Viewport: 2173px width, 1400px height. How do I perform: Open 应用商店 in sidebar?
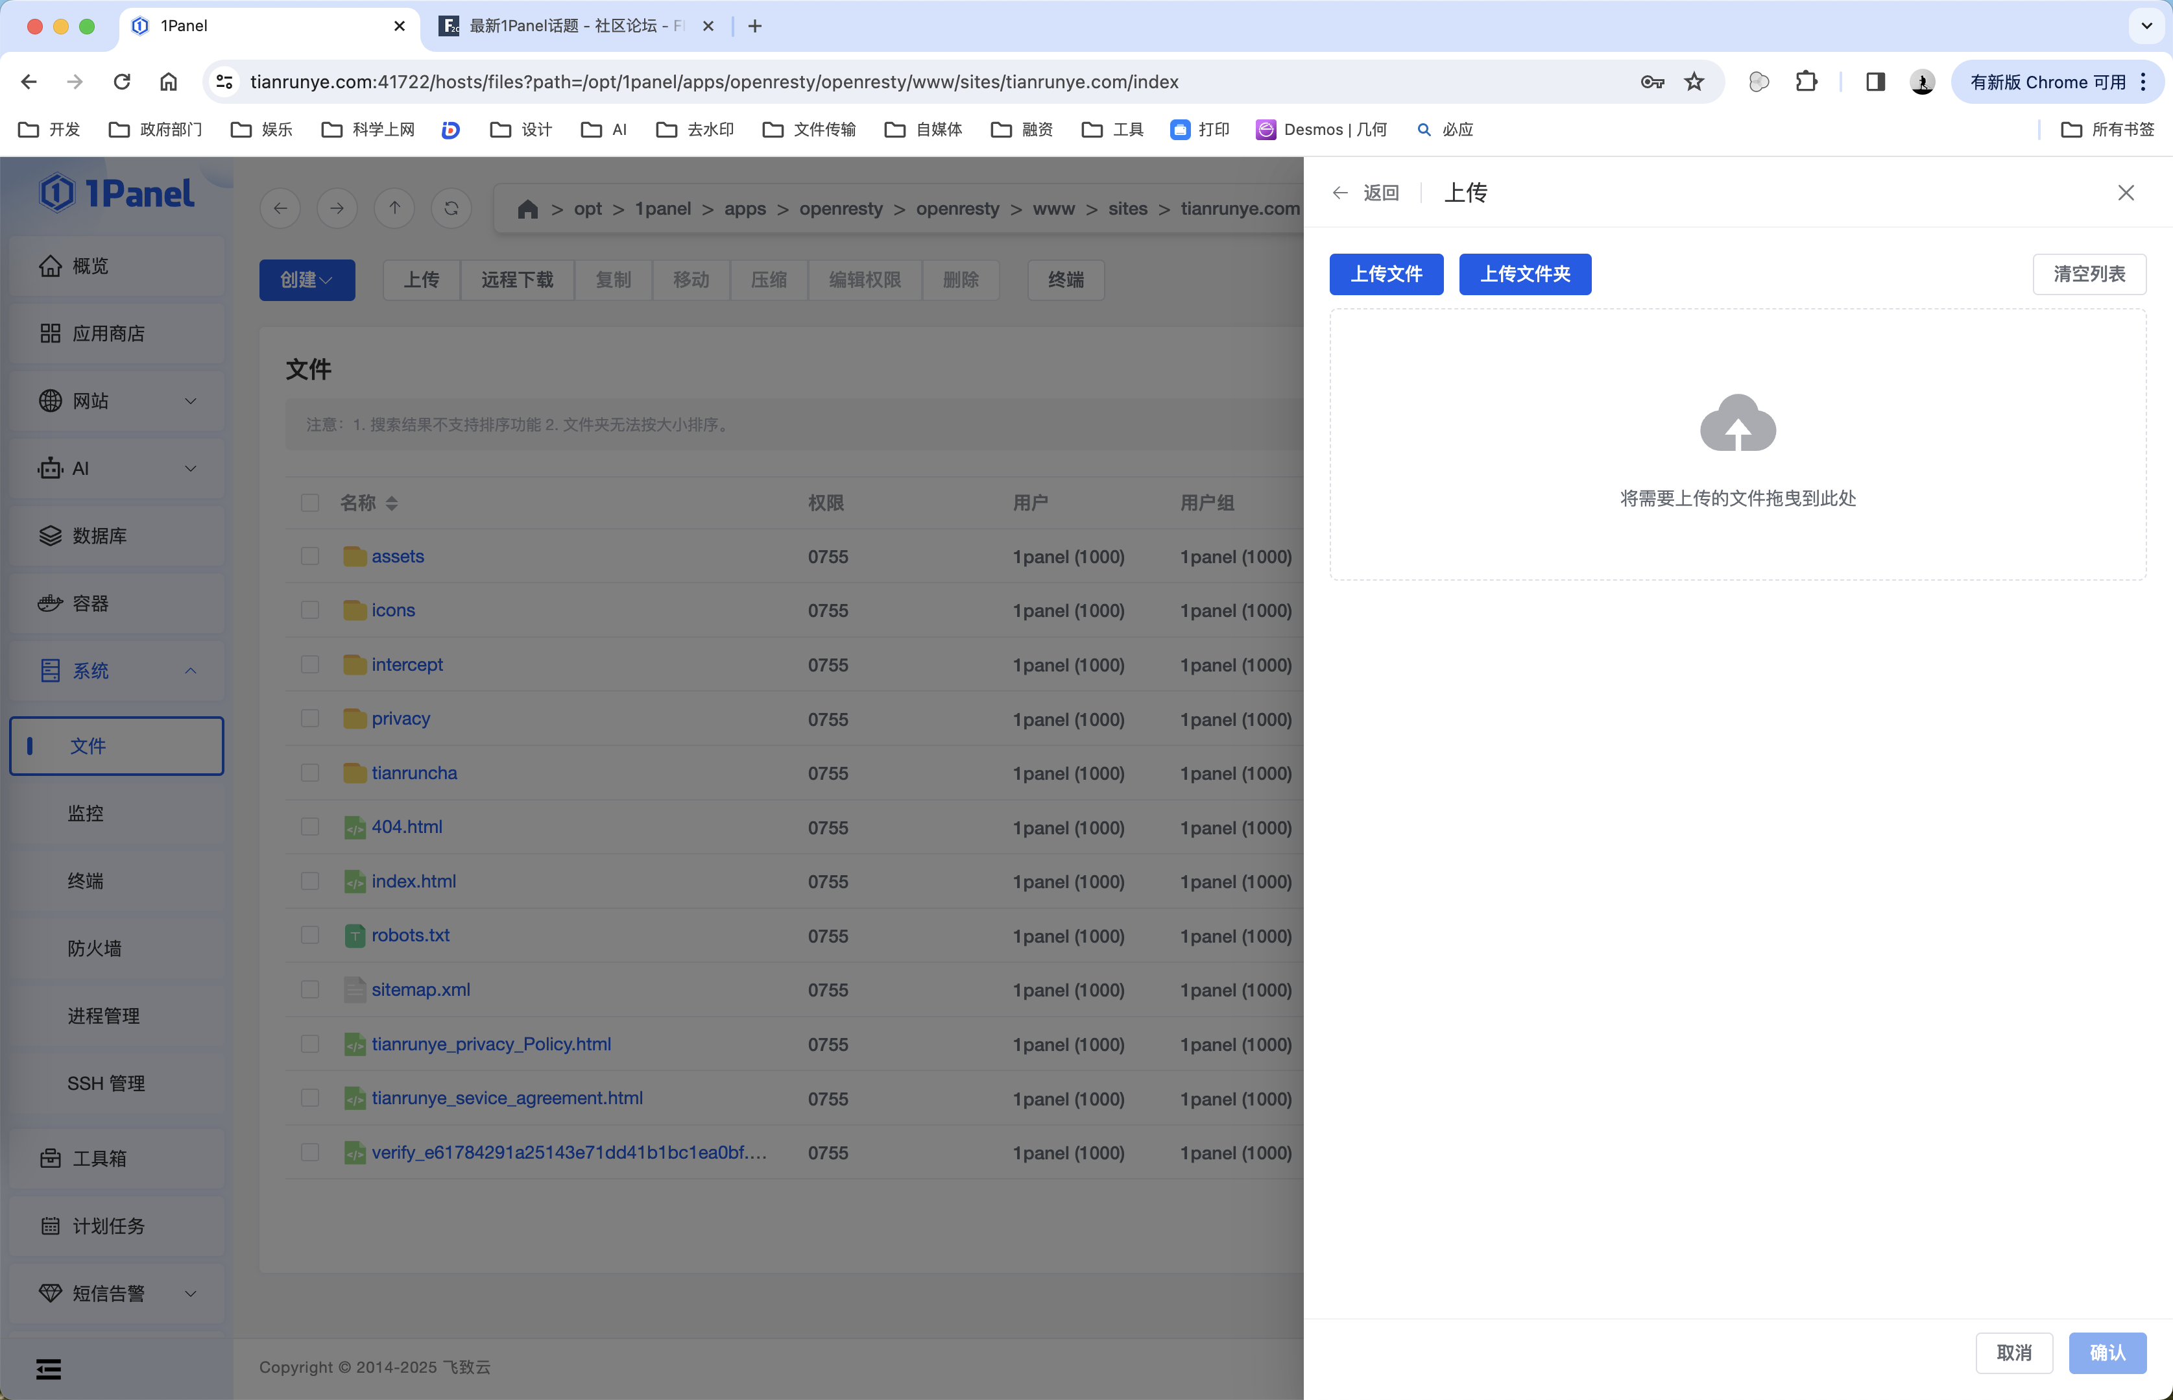(117, 333)
